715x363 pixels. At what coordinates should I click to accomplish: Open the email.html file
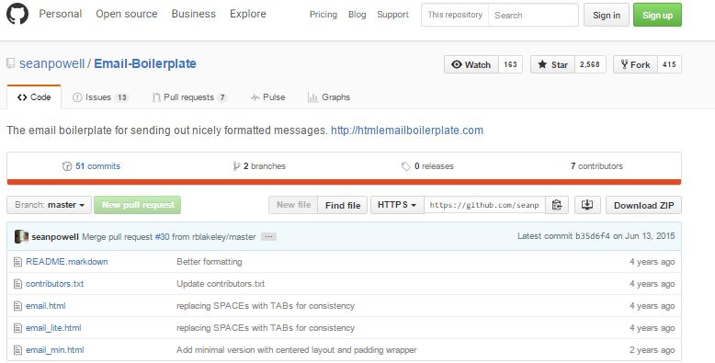[x=46, y=306]
